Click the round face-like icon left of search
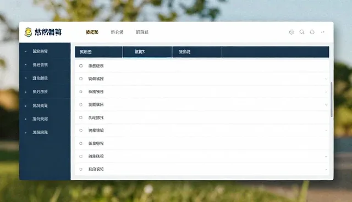The width and height of the screenshot is (352, 202). click(291, 32)
